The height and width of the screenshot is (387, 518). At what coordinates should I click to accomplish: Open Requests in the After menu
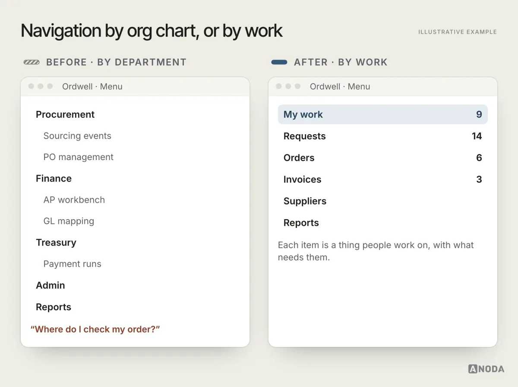tap(383, 136)
